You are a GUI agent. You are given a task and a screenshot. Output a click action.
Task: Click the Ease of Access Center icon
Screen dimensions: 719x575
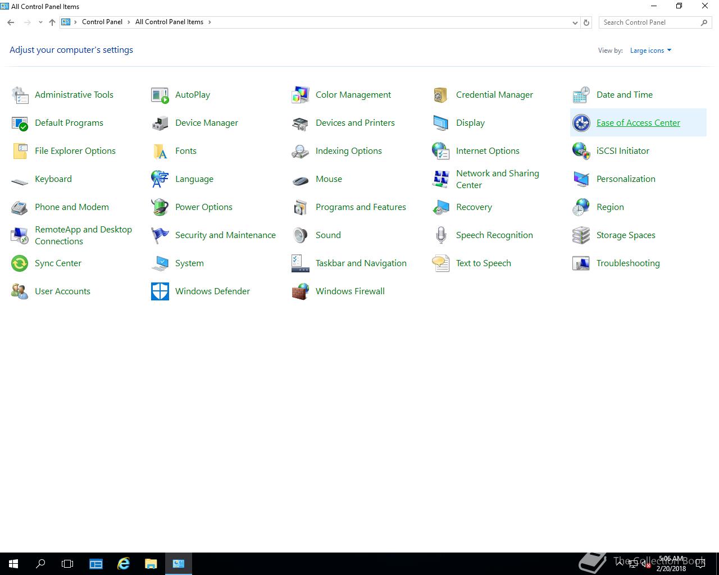(x=581, y=123)
